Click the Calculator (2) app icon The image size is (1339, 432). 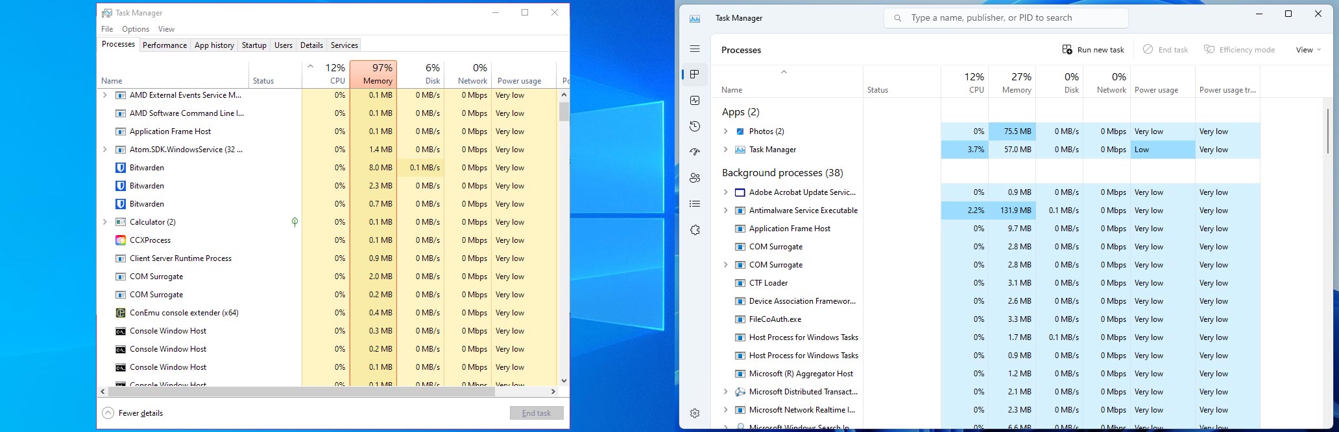coord(120,222)
